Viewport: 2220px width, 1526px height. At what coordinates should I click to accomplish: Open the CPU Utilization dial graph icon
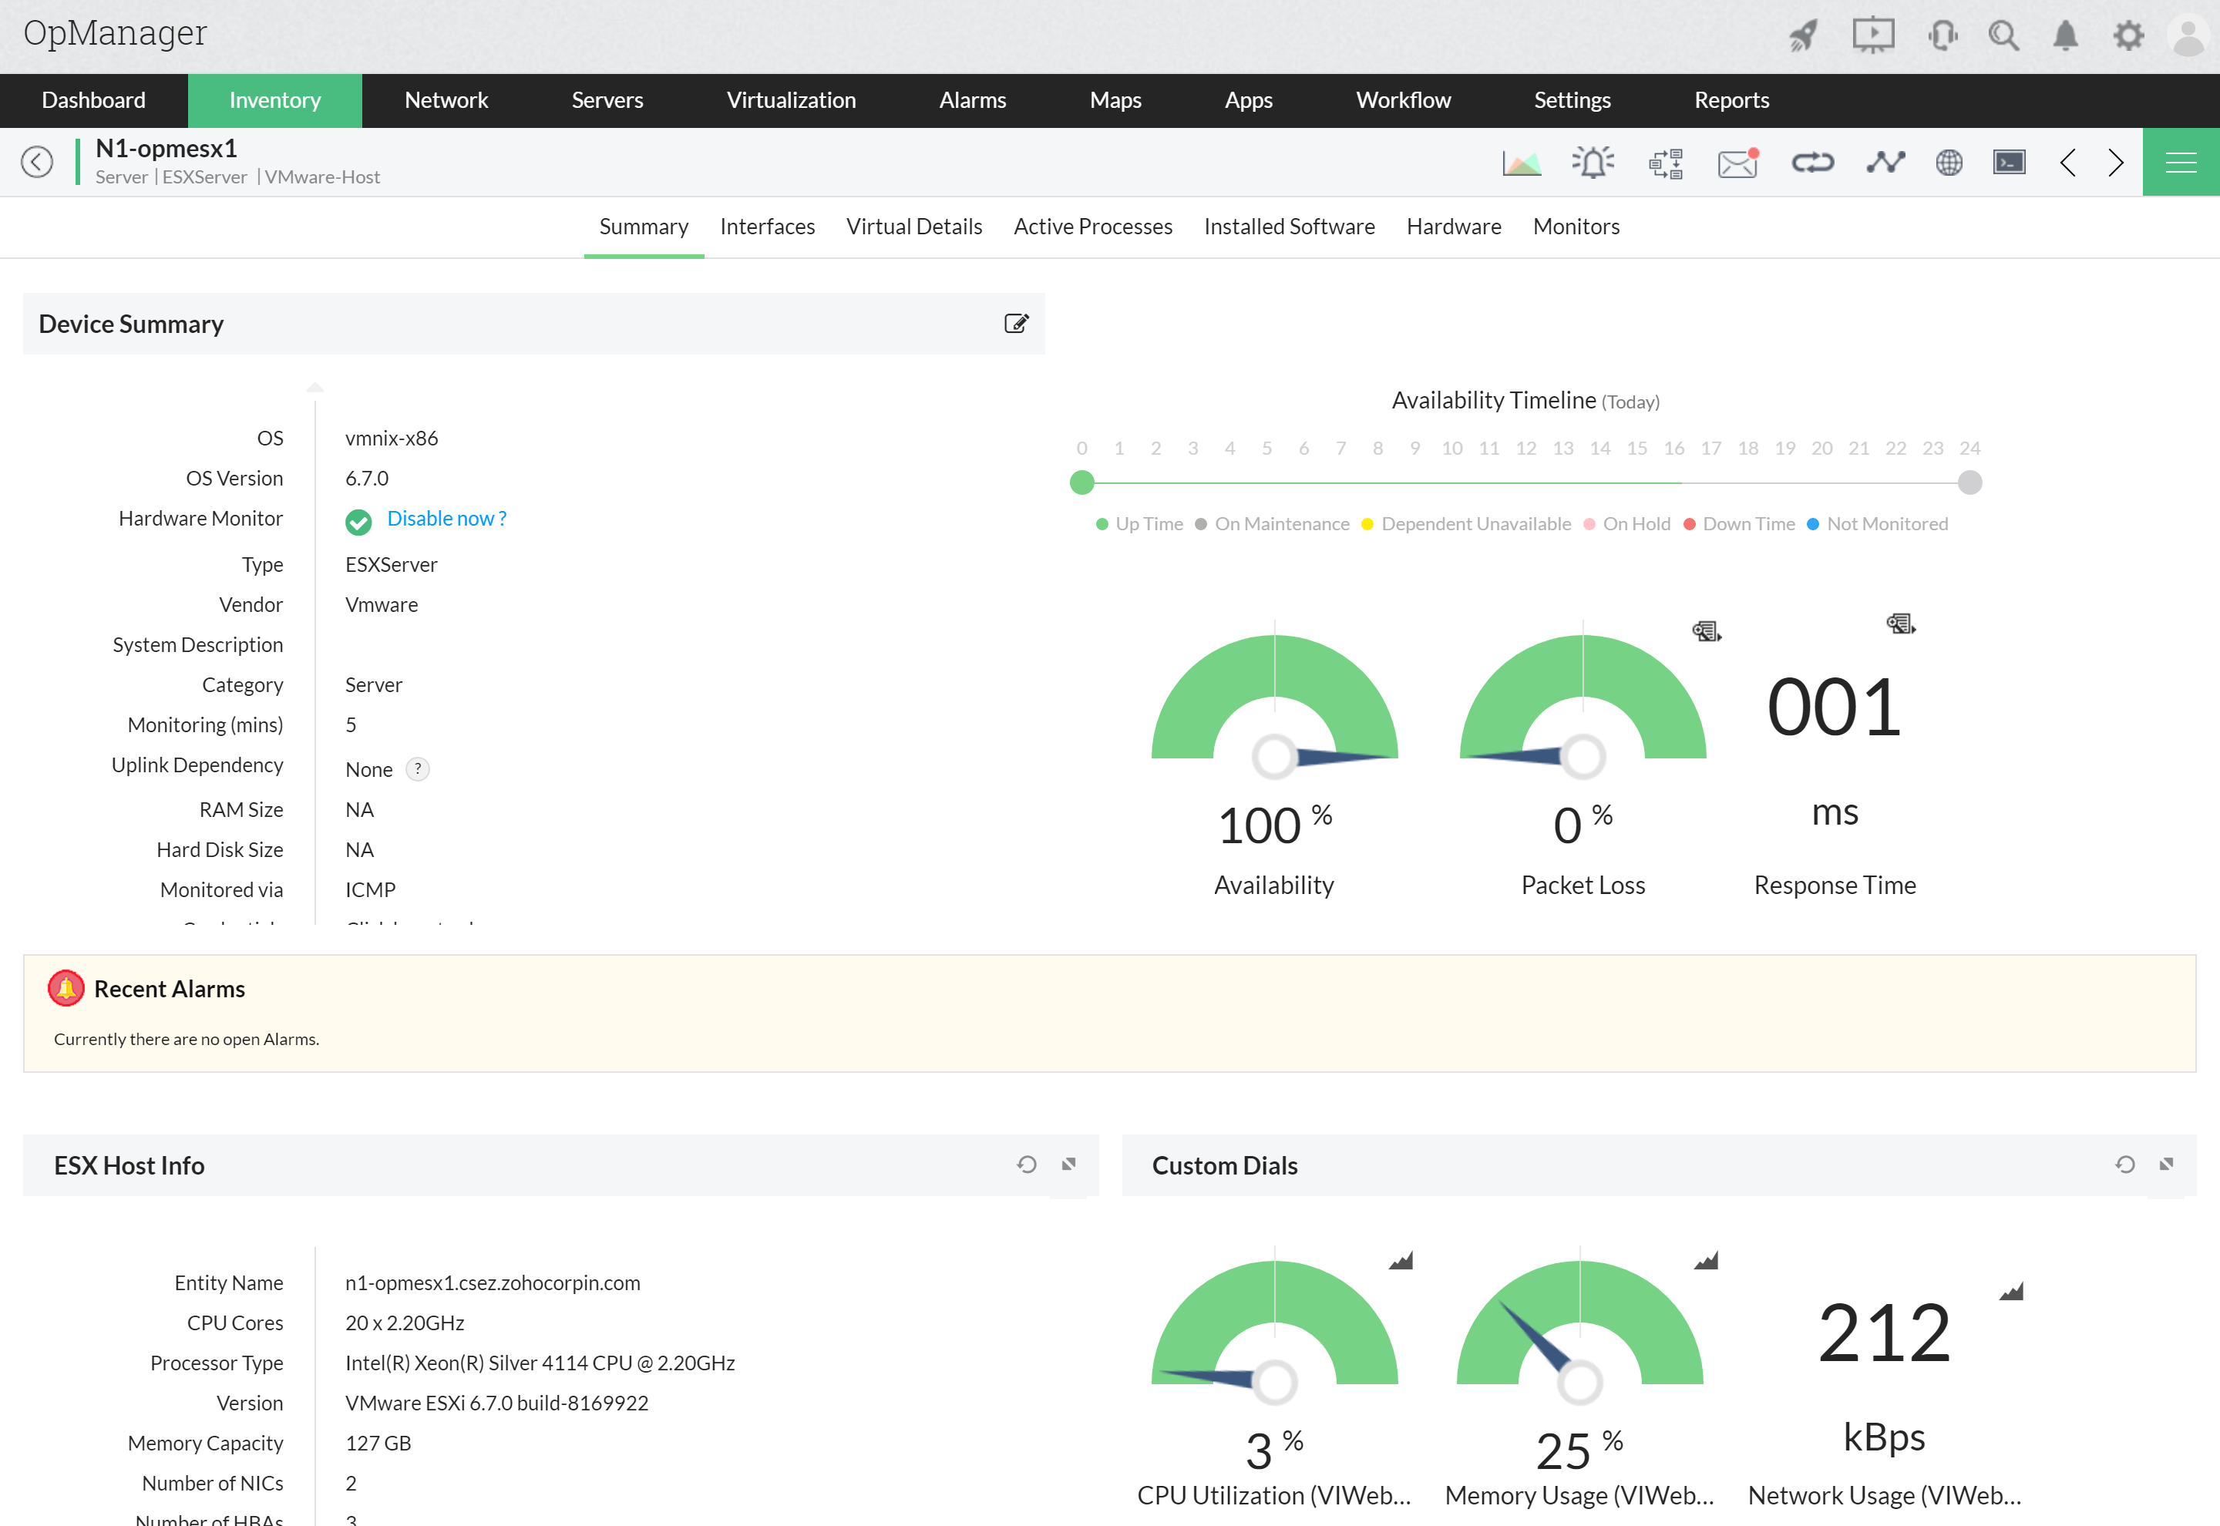(x=1401, y=1261)
